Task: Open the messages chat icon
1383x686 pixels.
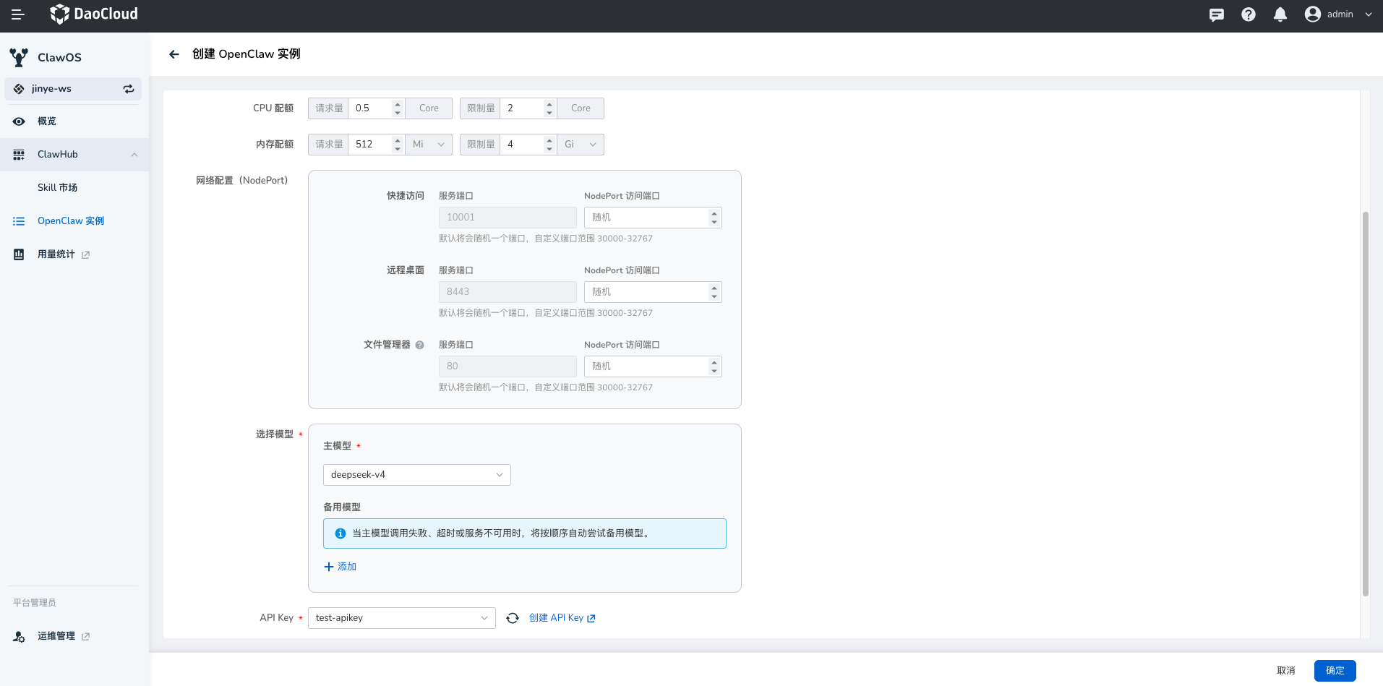Action: (1217, 14)
